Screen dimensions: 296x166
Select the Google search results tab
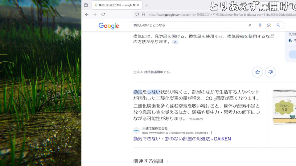pyautogui.click(x=117, y=5)
